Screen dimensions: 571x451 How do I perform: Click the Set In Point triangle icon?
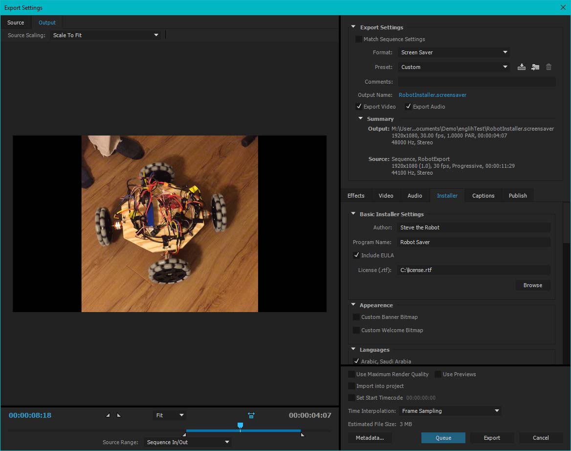(x=108, y=415)
